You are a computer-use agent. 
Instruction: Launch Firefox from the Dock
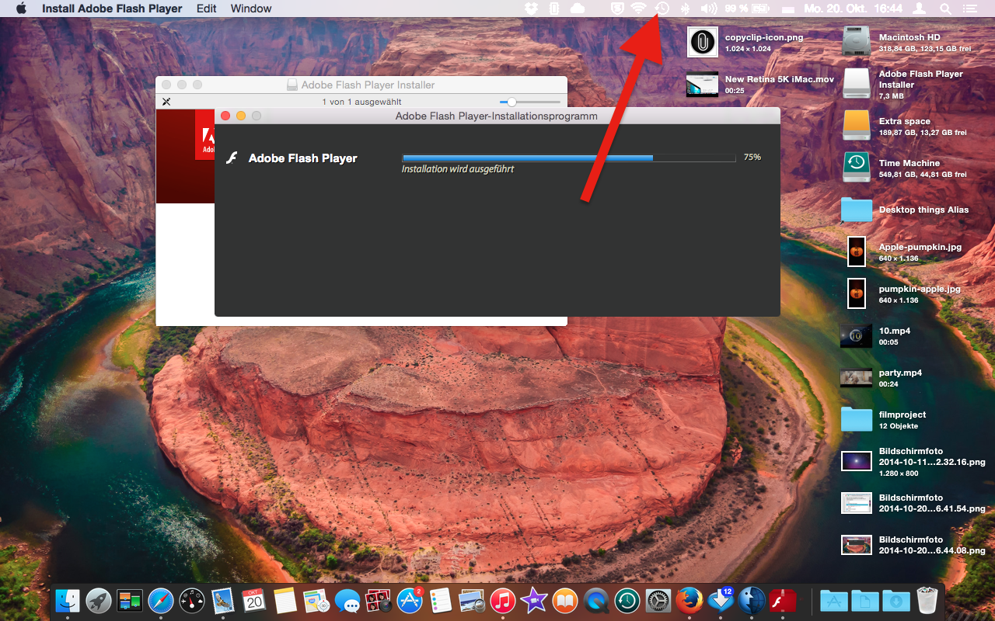coord(690,600)
